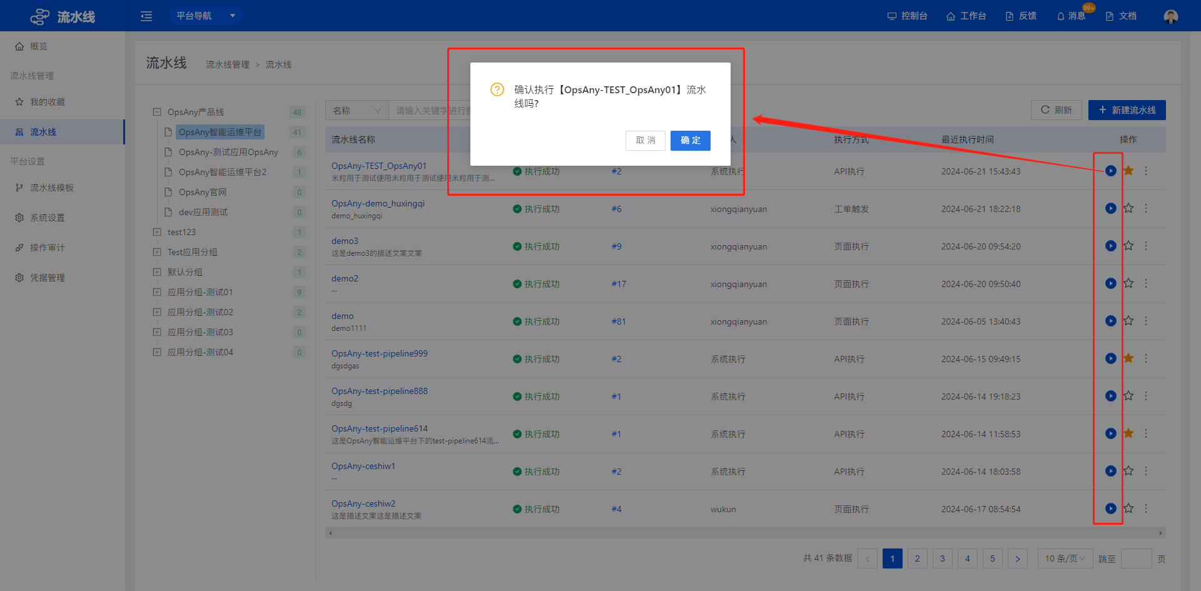Viewport: 1201px width, 591px height.
Task: Go to page 5
Action: pyautogui.click(x=992, y=558)
